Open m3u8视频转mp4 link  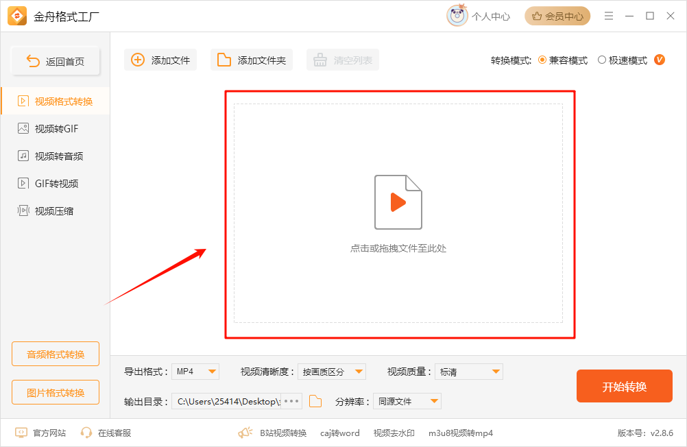tap(461, 433)
